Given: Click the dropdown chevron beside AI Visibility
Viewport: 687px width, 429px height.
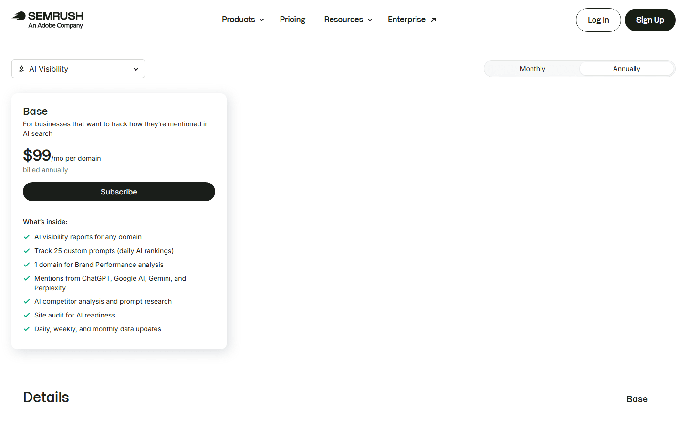Looking at the screenshot, I should [x=136, y=69].
